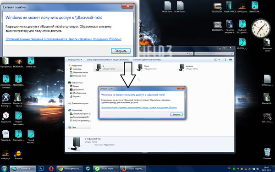Image resolution: width=275 pixels, height=172 pixels.
Task: Select the Audacity desktop icon
Action: pyautogui.click(x=18, y=154)
